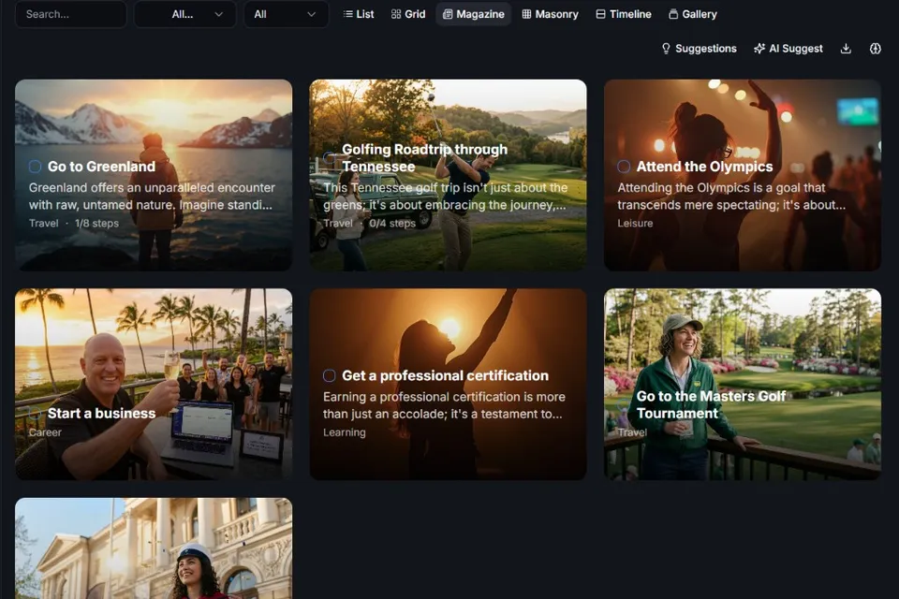Image resolution: width=899 pixels, height=599 pixels.
Task: Select the Magazine view tab
Action: point(474,14)
